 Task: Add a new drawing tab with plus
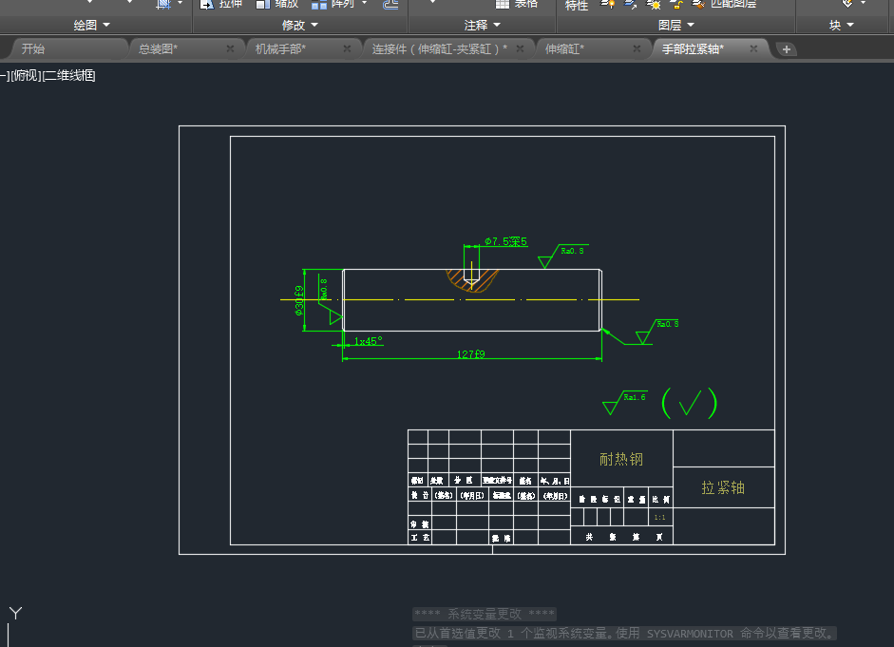(x=787, y=49)
